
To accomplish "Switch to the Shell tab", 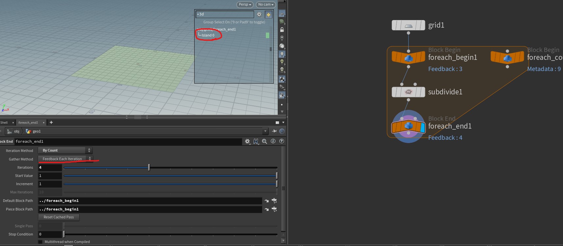I will point(4,122).
